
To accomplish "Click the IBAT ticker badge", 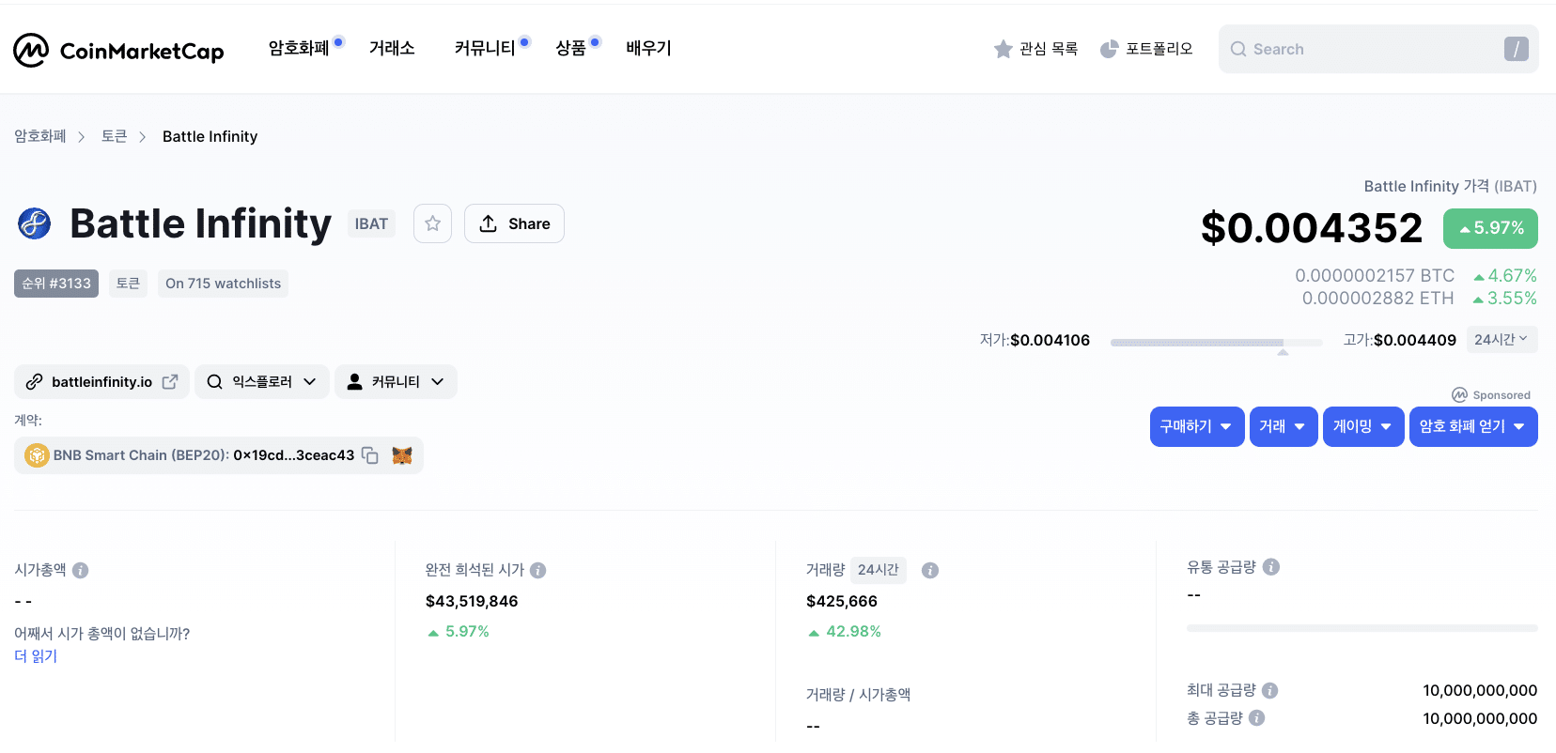I will pyautogui.click(x=371, y=223).
